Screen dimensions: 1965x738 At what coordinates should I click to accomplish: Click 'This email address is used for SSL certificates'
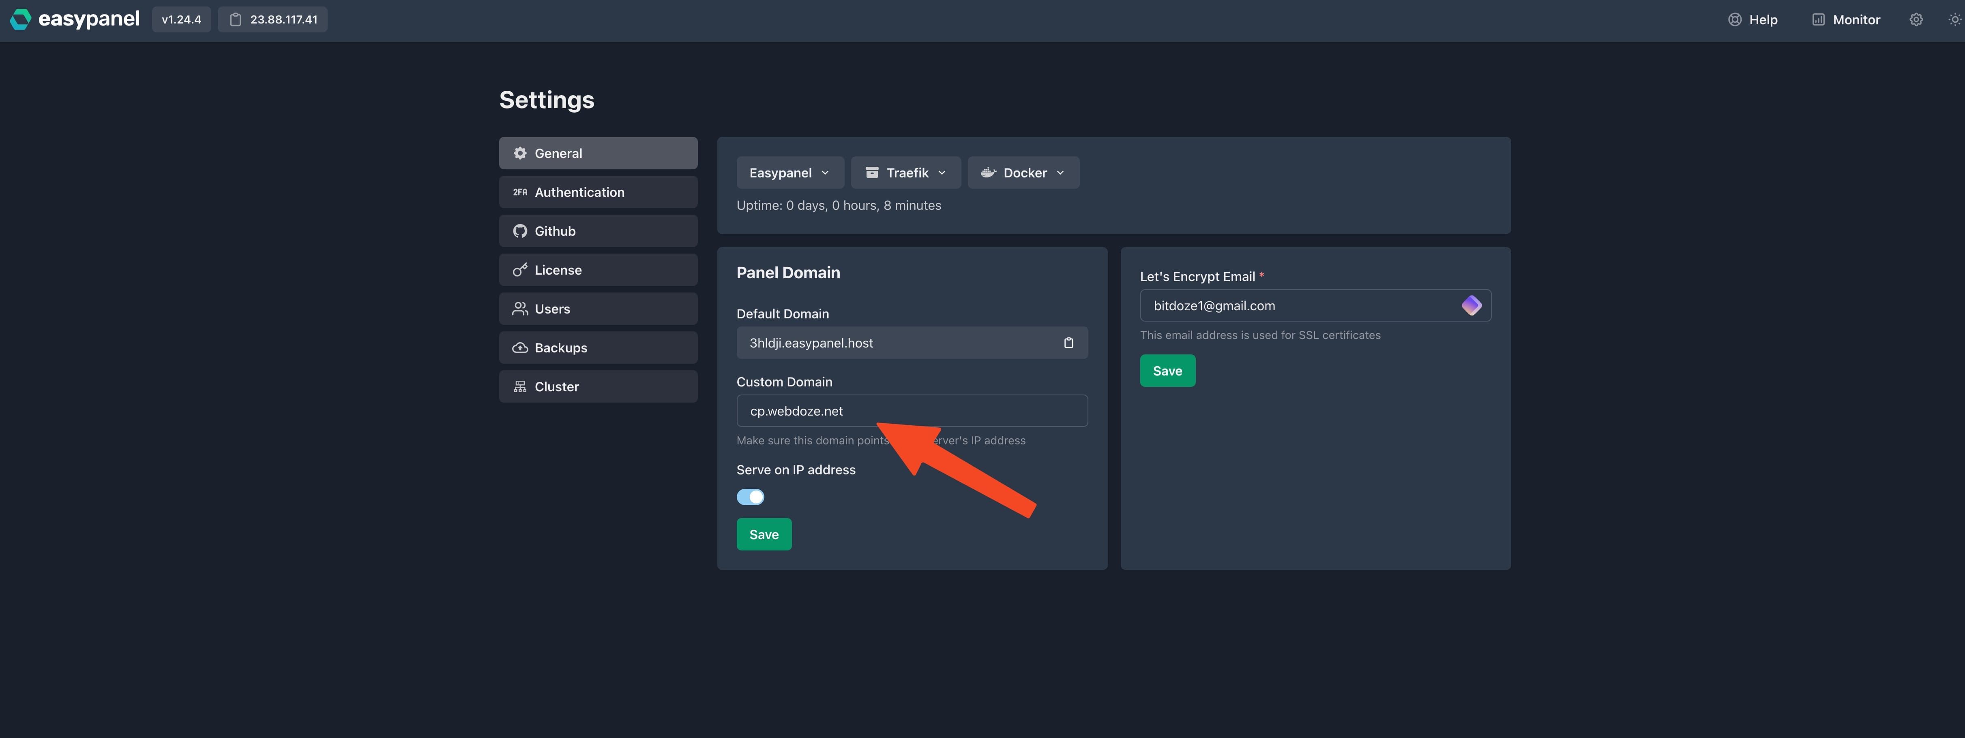click(1260, 335)
